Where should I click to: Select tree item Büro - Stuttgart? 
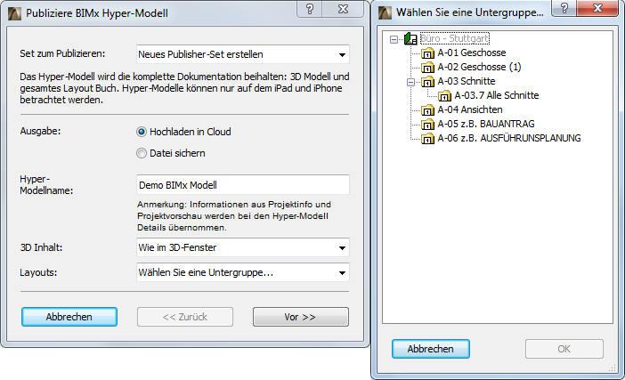454,38
